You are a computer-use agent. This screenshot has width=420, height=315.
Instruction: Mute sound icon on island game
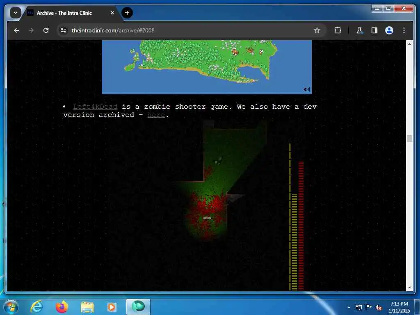coord(306,89)
